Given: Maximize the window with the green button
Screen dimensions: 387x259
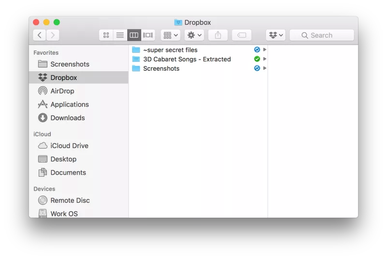Looking at the screenshot, I should pos(57,22).
